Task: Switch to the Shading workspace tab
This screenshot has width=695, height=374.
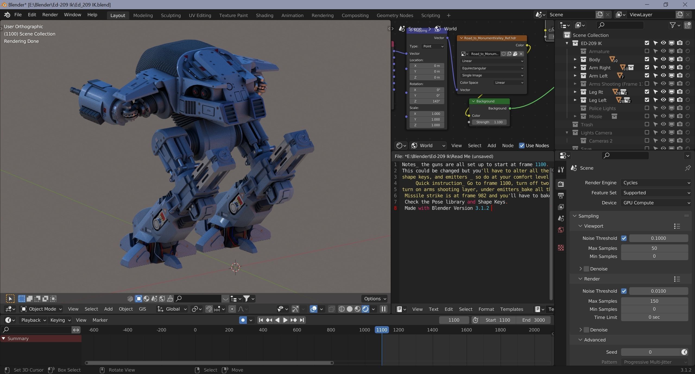Action: point(264,15)
